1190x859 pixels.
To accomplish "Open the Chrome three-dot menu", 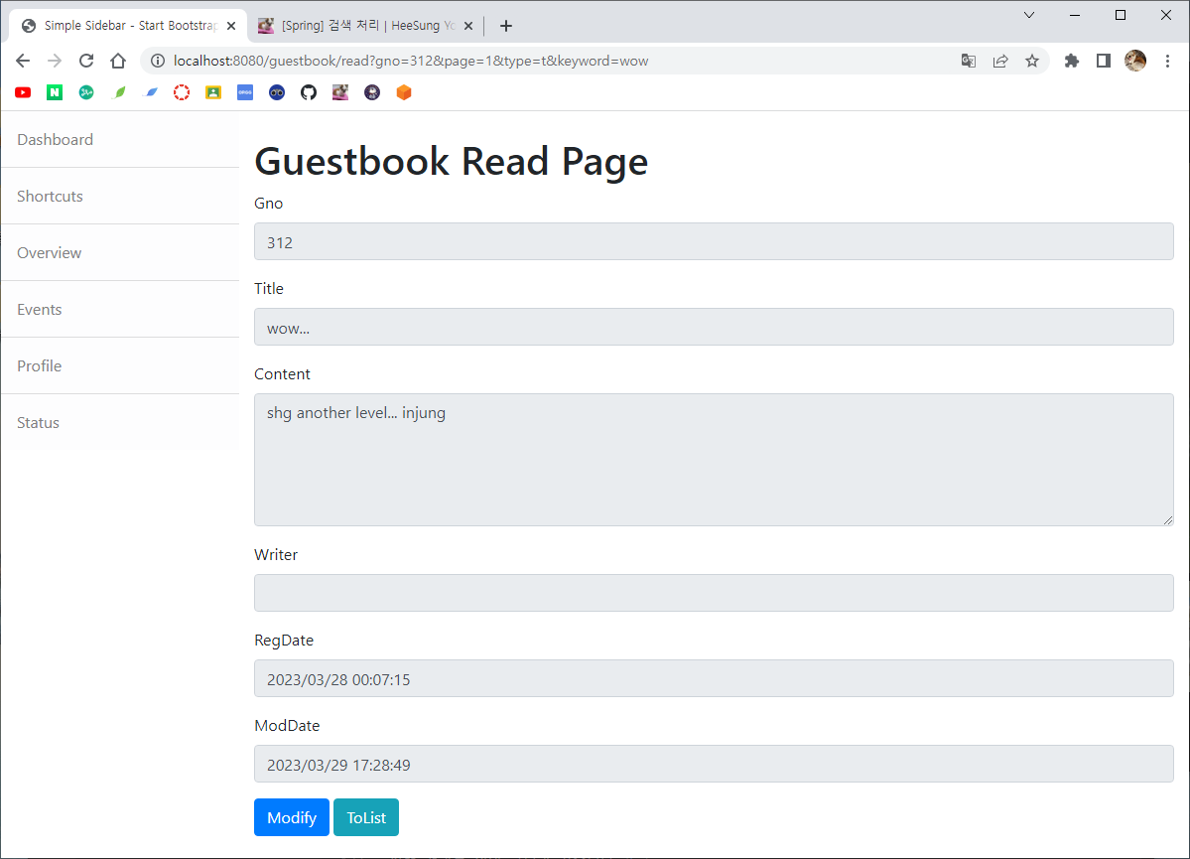I will point(1168,61).
